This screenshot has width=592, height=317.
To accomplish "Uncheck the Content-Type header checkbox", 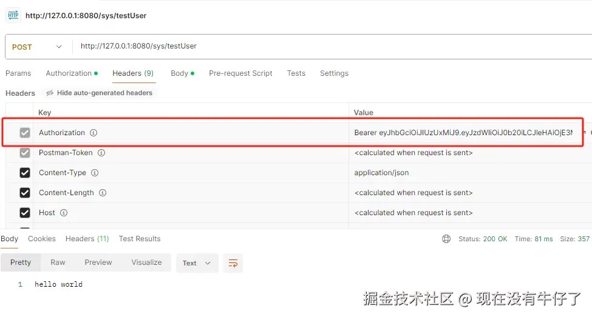I will (x=25, y=173).
